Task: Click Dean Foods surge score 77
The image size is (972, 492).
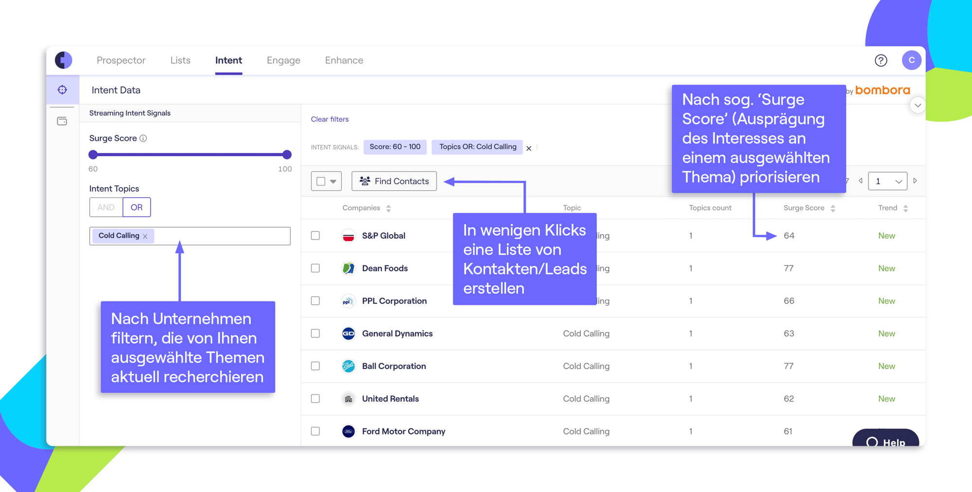Action: coord(788,268)
